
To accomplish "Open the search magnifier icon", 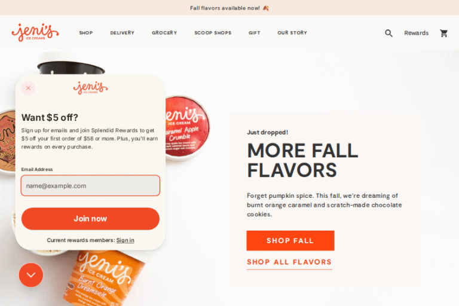I will (388, 33).
